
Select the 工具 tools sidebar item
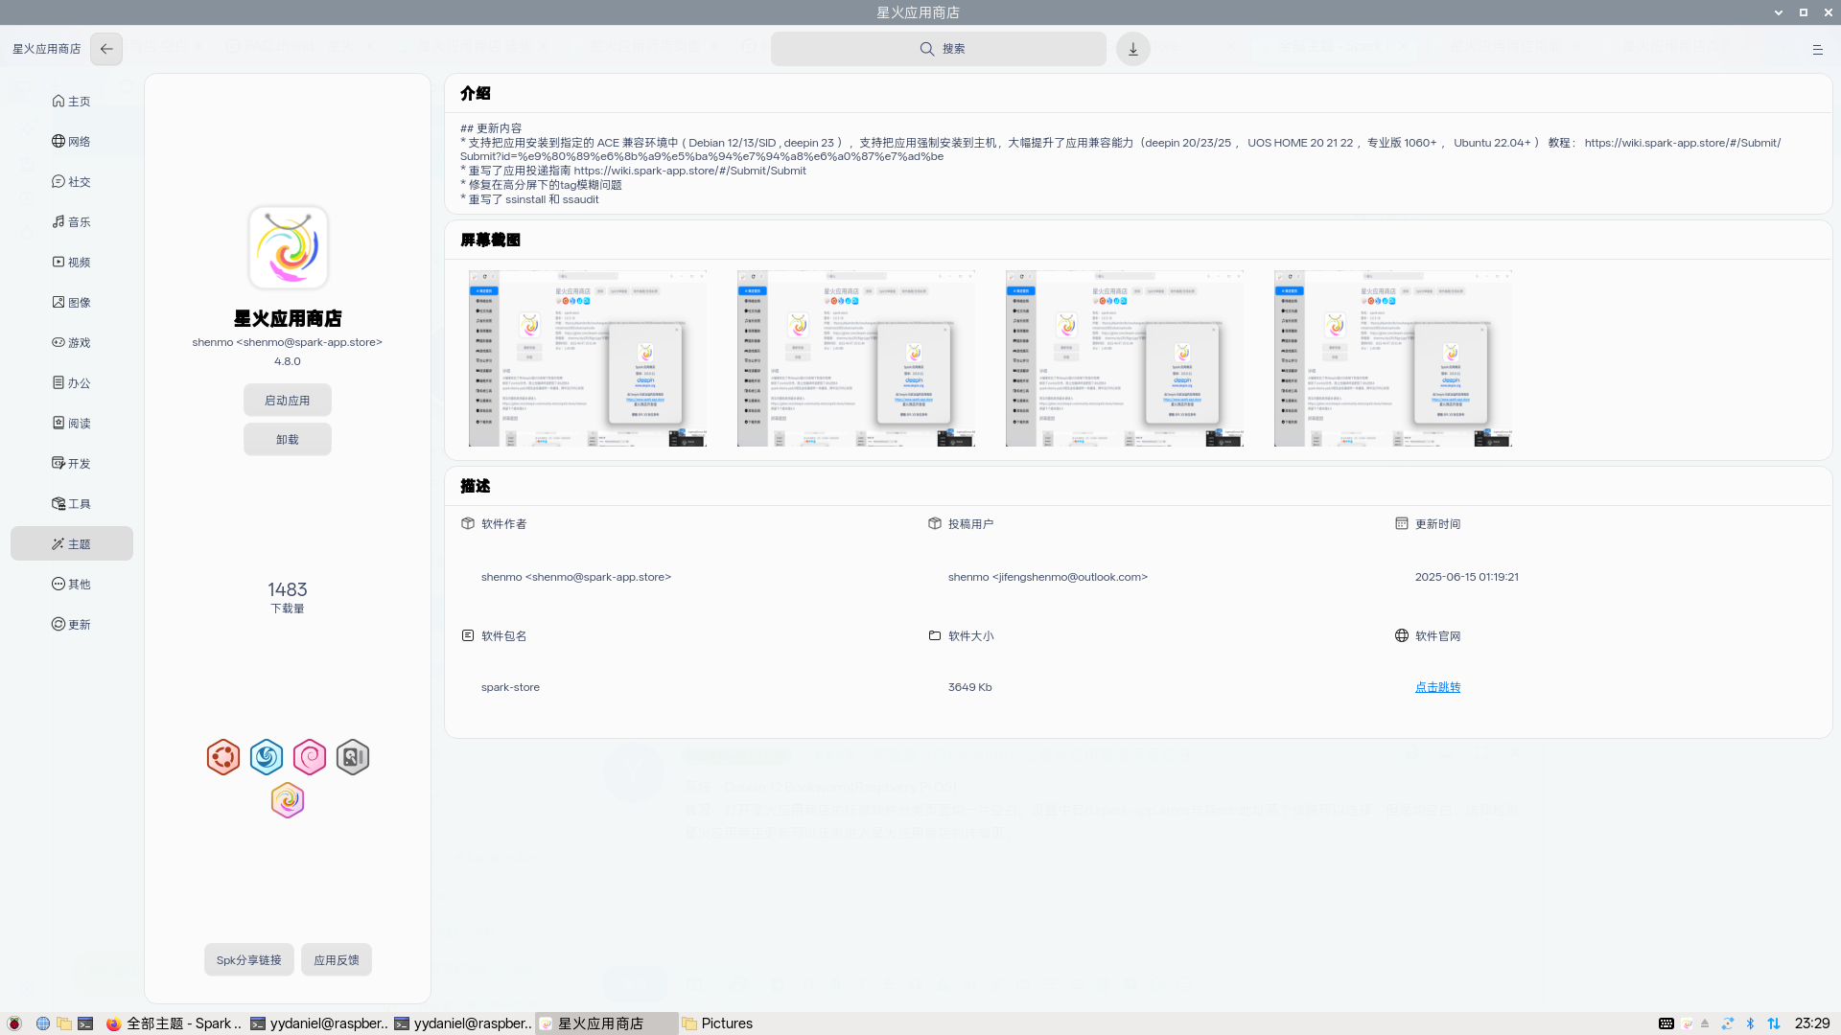point(72,503)
